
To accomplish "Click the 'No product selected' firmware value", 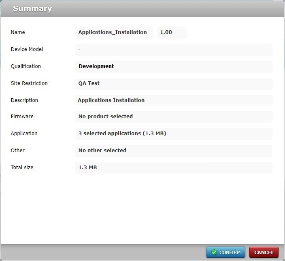I will click(174, 117).
